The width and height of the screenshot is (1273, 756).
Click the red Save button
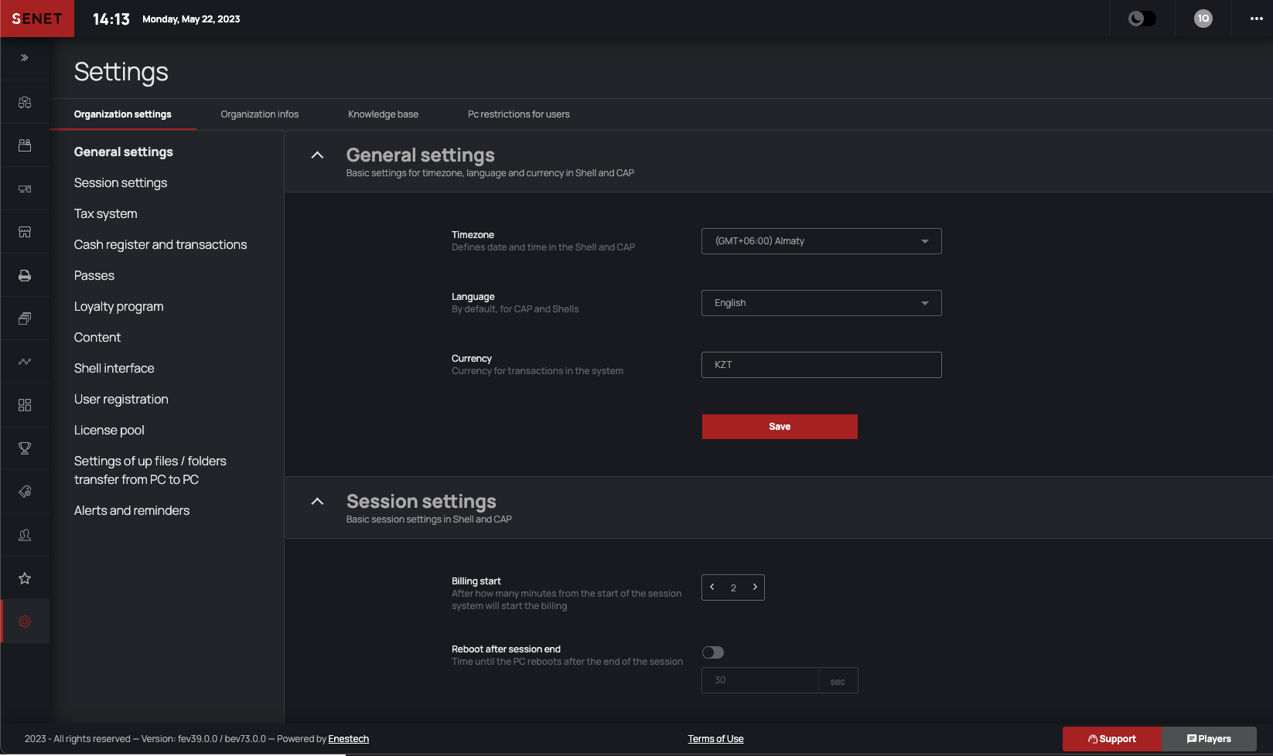click(x=780, y=427)
